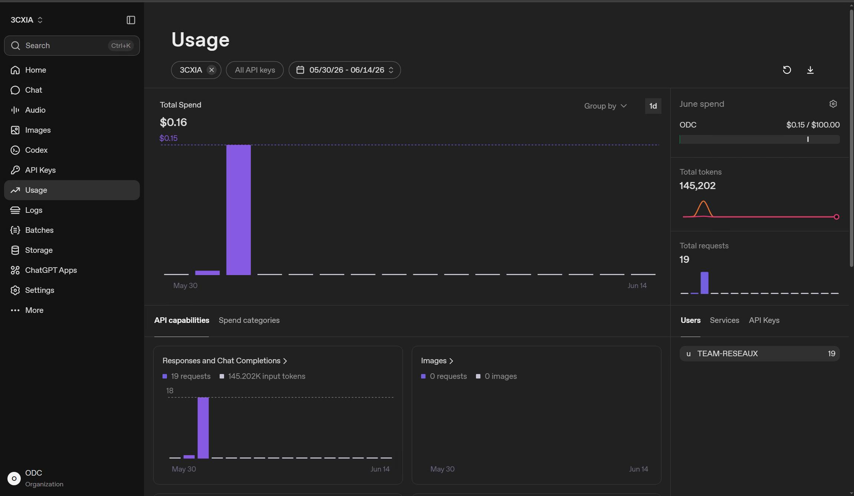Expand the Group by dropdown
Screen dimensions: 854x496
coord(605,106)
